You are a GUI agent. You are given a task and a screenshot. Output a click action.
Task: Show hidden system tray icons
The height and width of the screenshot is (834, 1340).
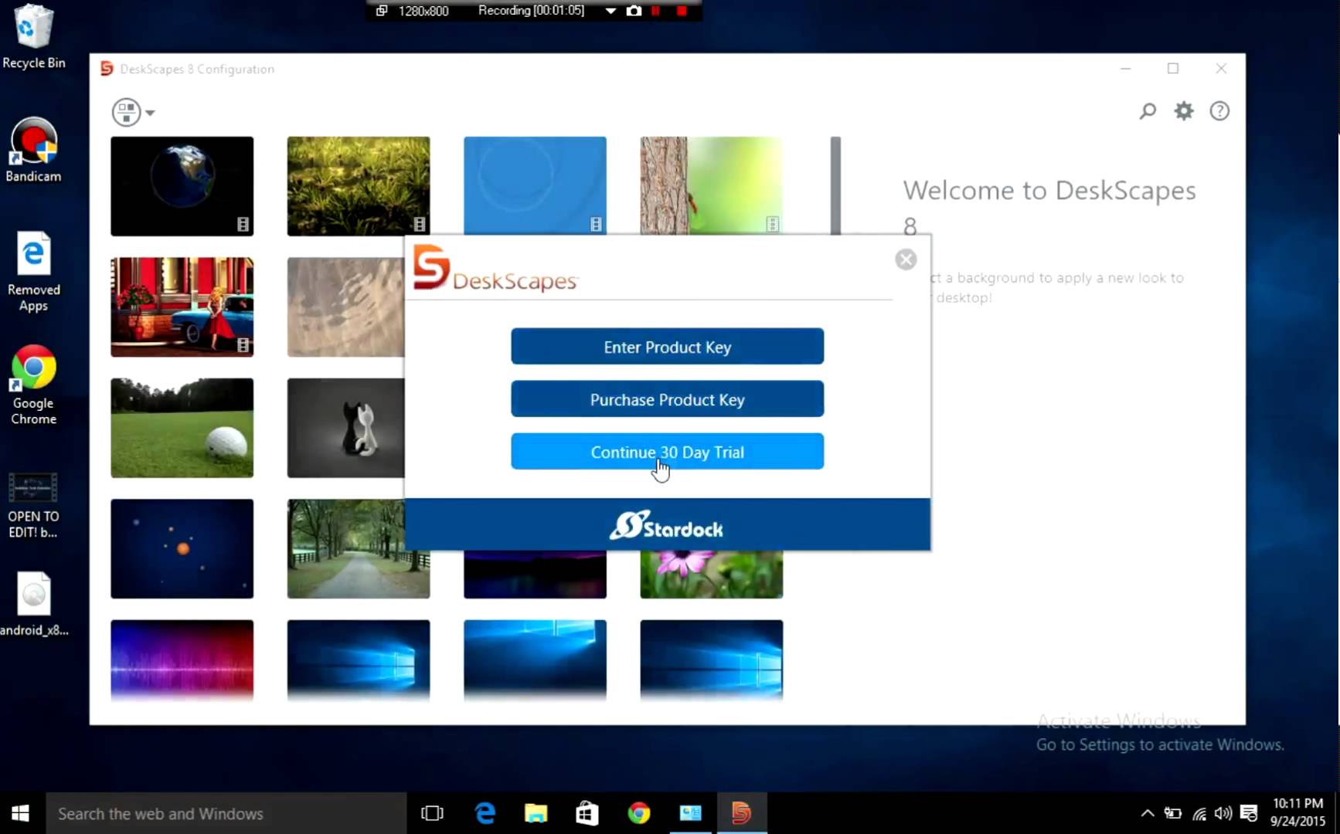pyautogui.click(x=1148, y=813)
